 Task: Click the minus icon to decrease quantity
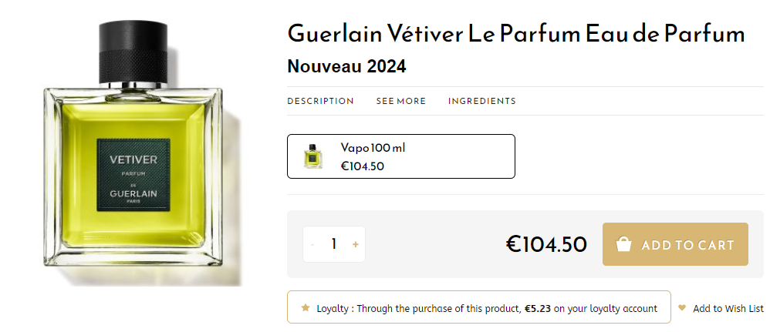(x=312, y=245)
